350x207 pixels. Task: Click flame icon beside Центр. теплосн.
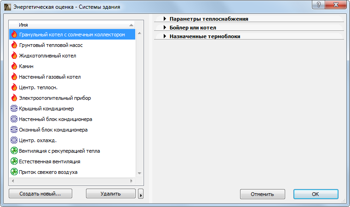tap(14, 87)
